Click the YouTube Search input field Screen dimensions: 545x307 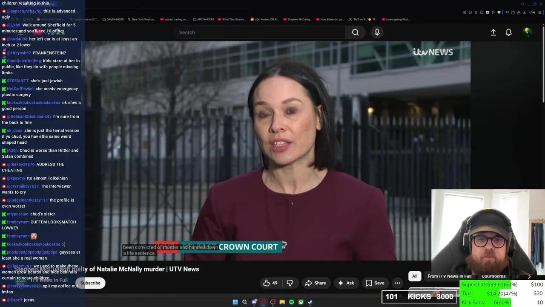(260, 32)
